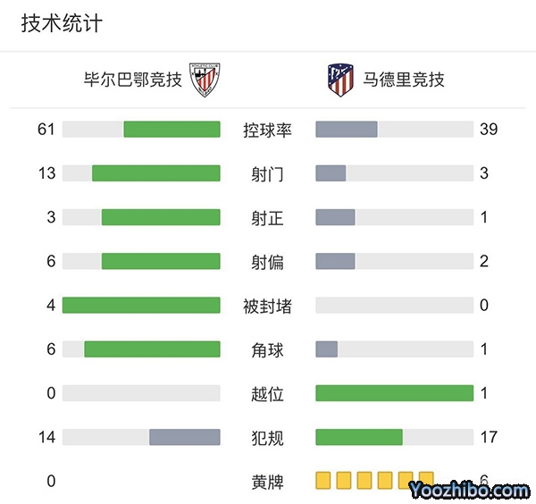Click the 角球 stat label
Image resolution: width=536 pixels, height=504 pixels.
tap(267, 350)
